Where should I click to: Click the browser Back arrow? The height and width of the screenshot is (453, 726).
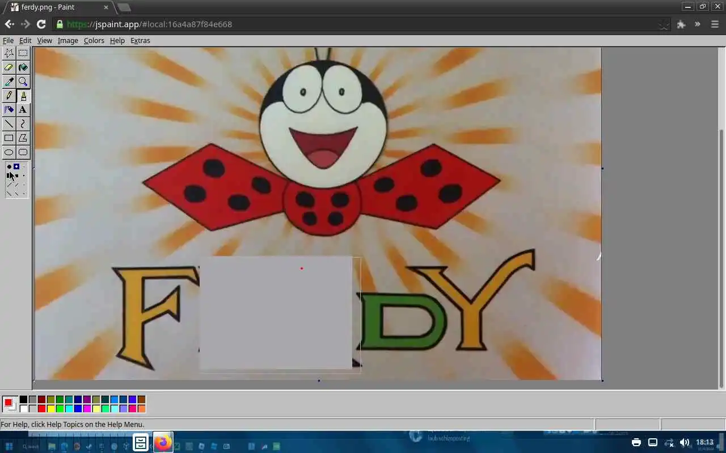point(9,24)
